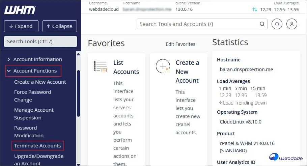Screen dimensions: 307x166
Task: Click the sidebar Search Tools input
Action: (x=40, y=41)
